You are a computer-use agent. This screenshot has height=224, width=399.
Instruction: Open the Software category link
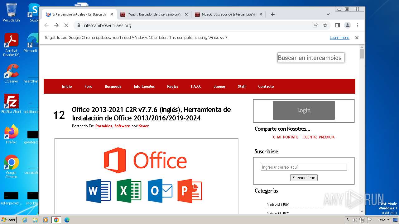coord(122,126)
